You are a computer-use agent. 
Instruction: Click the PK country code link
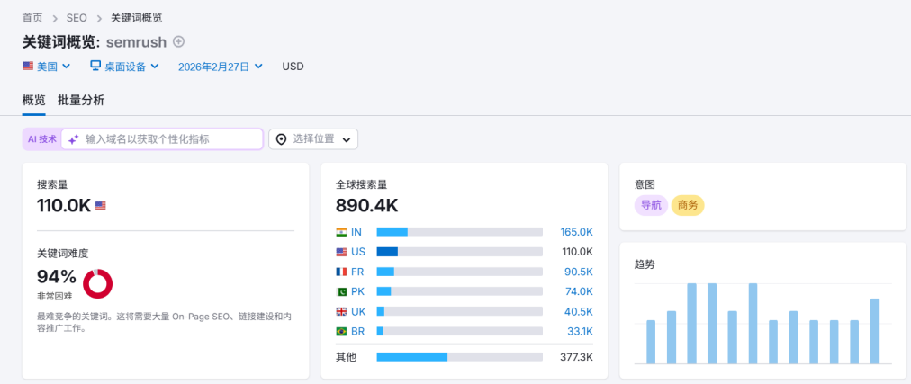[x=358, y=291]
